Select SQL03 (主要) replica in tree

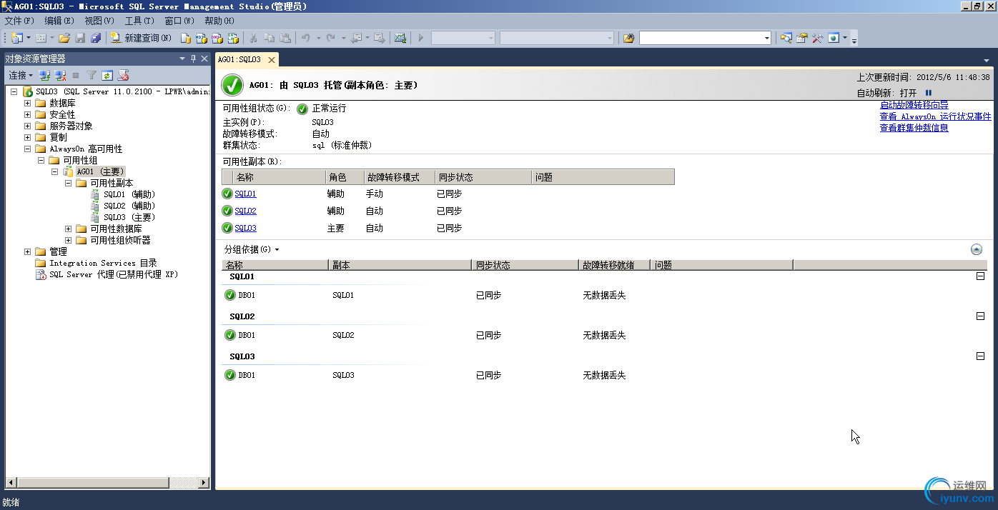click(129, 217)
